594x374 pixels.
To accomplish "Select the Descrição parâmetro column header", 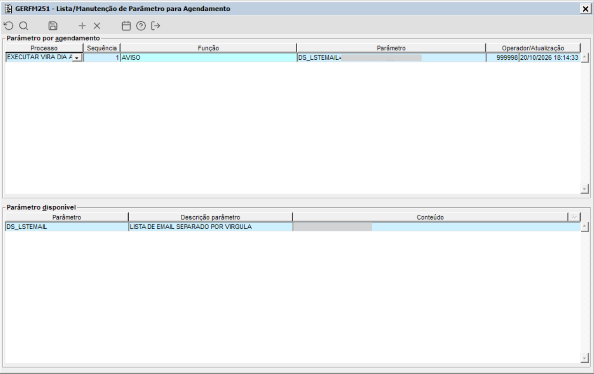I will pos(210,217).
